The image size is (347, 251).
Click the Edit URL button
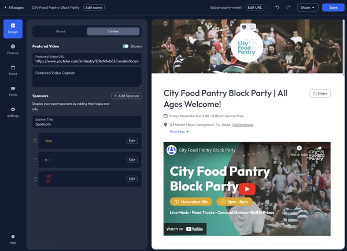click(254, 8)
